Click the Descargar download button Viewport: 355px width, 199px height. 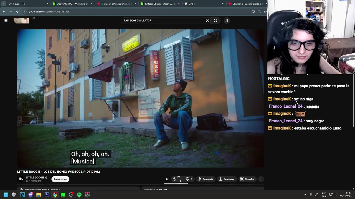click(227, 179)
